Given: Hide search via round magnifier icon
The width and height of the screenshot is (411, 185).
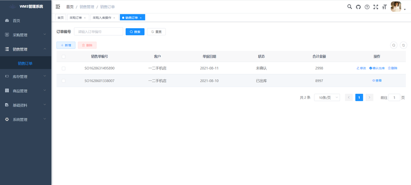Looking at the screenshot, I should pyautogui.click(x=394, y=45).
